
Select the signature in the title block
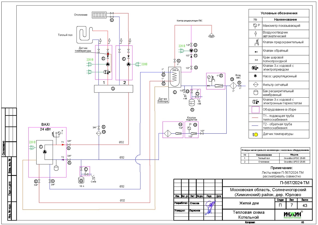(x=210, y=207)
